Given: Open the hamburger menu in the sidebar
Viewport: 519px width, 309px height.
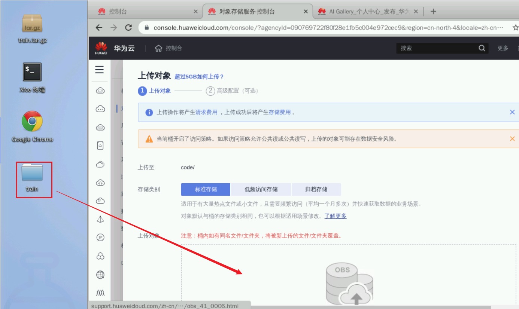Looking at the screenshot, I should pos(99,70).
